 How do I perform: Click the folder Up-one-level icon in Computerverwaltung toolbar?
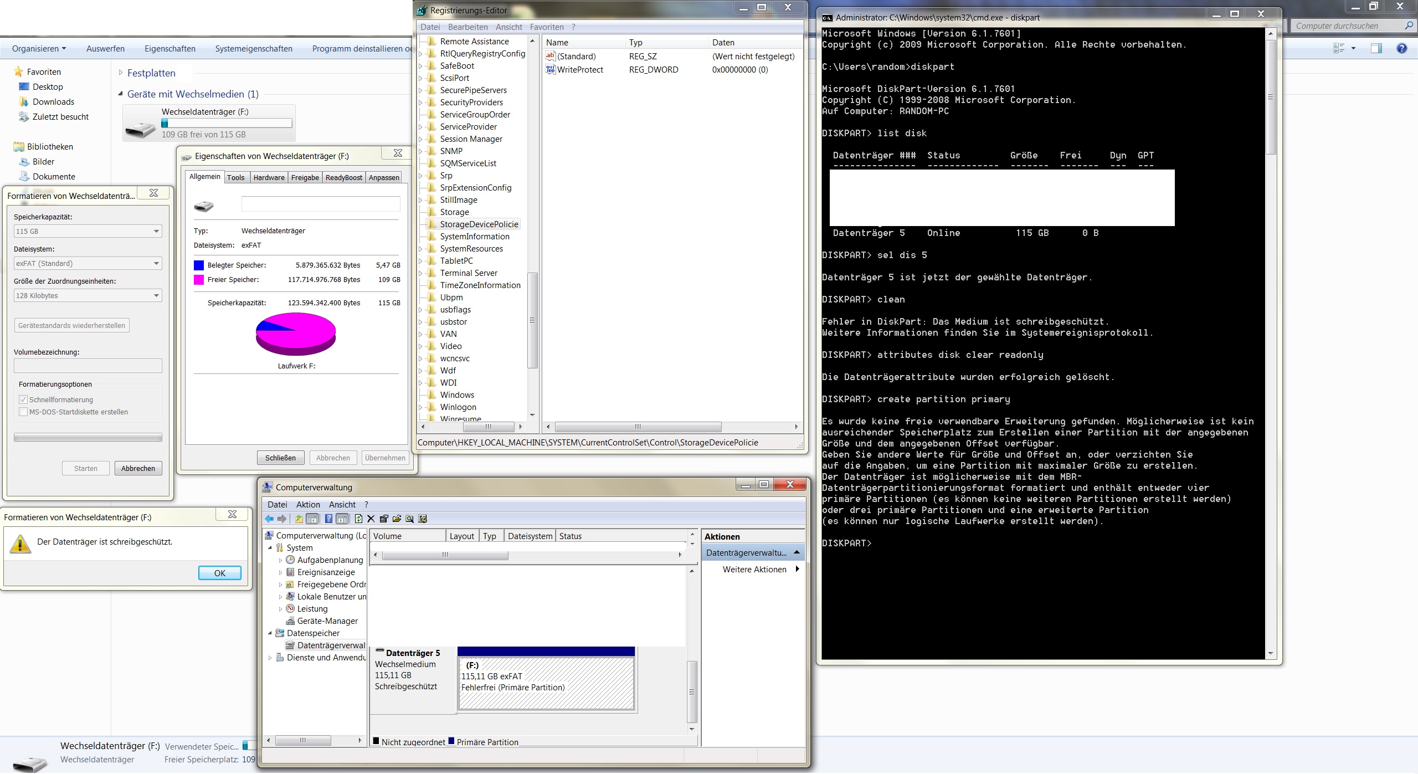coord(299,519)
